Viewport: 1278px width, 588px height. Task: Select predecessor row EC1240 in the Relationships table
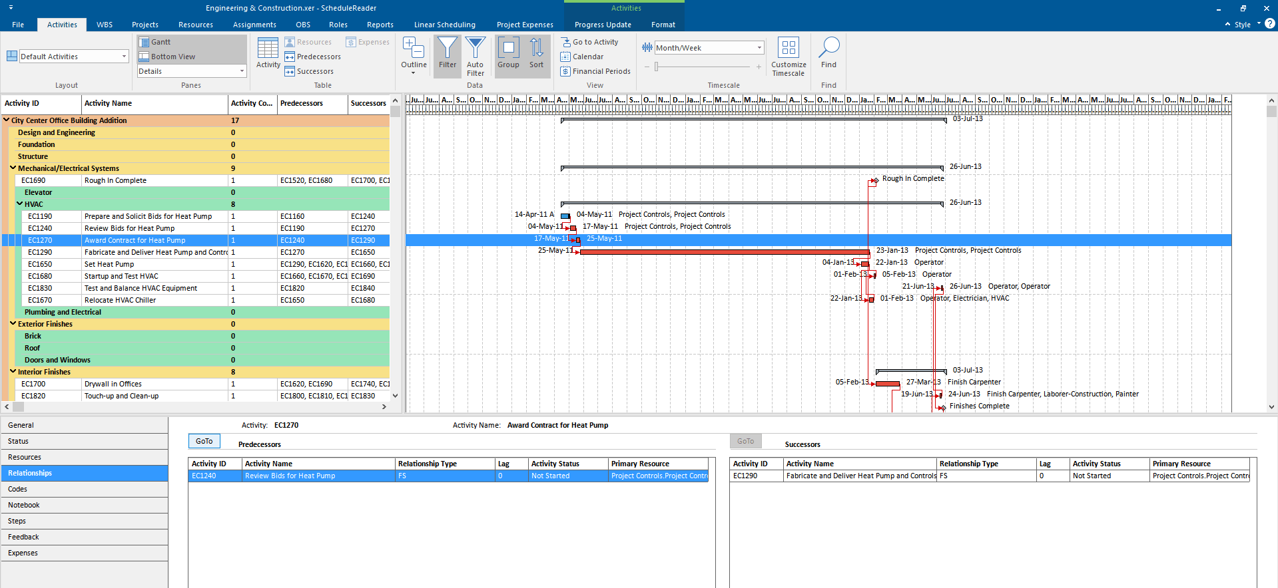tap(448, 476)
